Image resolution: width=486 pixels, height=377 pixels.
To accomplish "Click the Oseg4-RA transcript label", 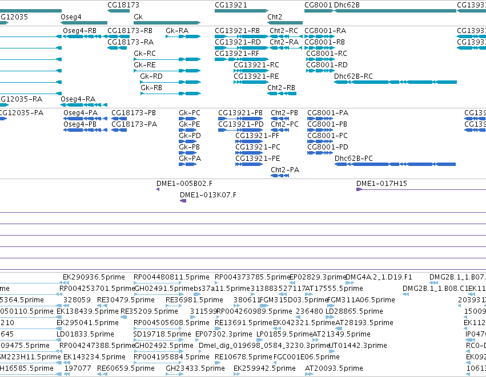I will 78,99.
